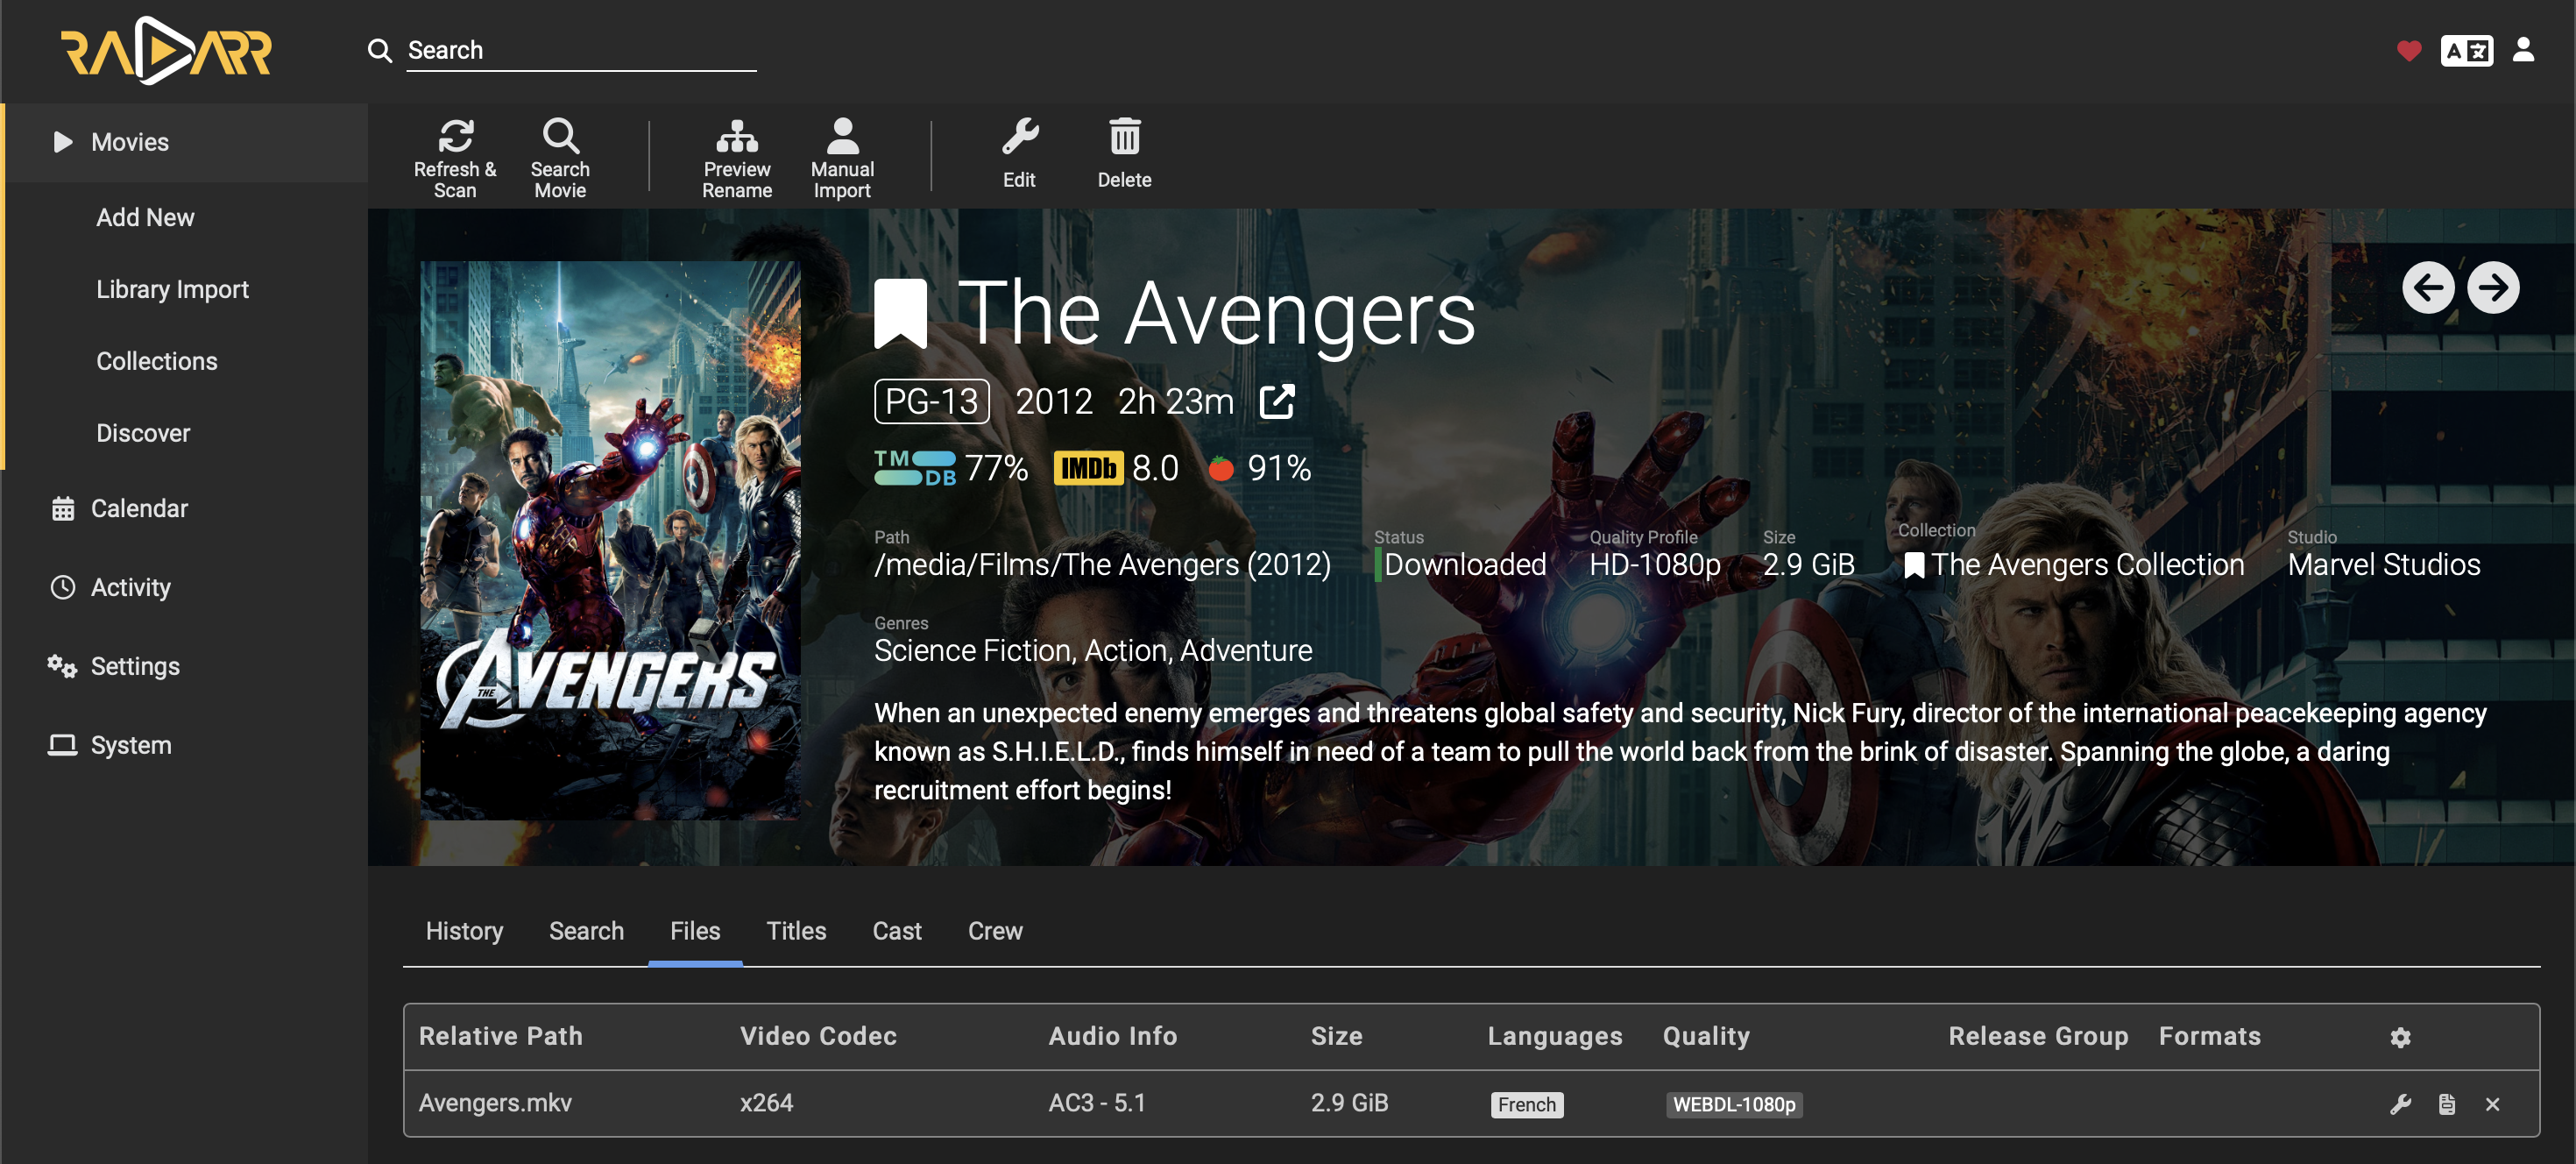The width and height of the screenshot is (2576, 1164).
Task: Click the Downloaded status text
Action: pos(1464,565)
